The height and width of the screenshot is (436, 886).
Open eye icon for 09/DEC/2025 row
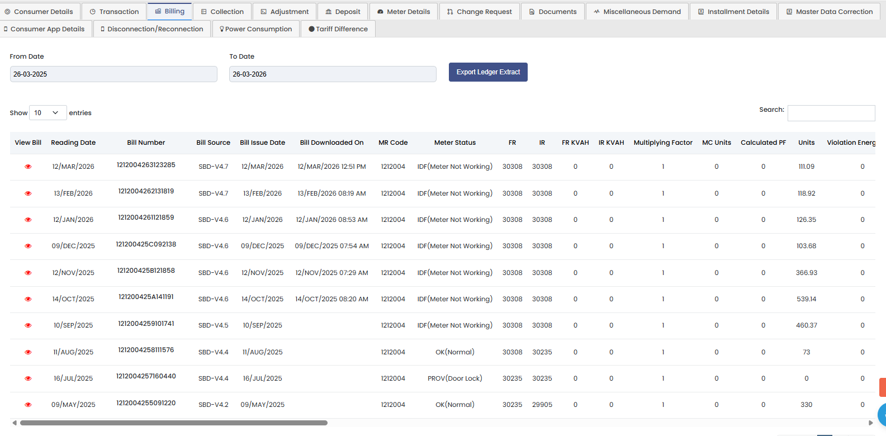(28, 246)
